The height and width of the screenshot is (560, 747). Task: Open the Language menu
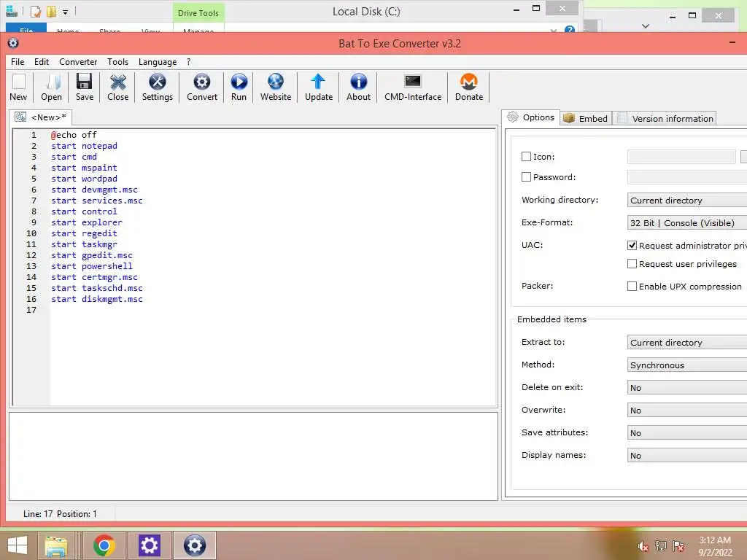[158, 62]
